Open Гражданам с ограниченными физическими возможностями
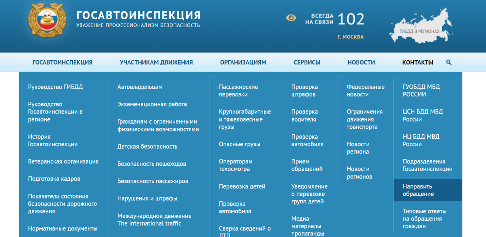This screenshot has height=237, width=486. coord(158,126)
